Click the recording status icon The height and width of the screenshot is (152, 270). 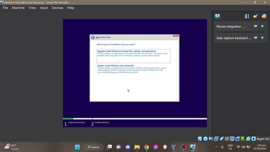coord(238,139)
